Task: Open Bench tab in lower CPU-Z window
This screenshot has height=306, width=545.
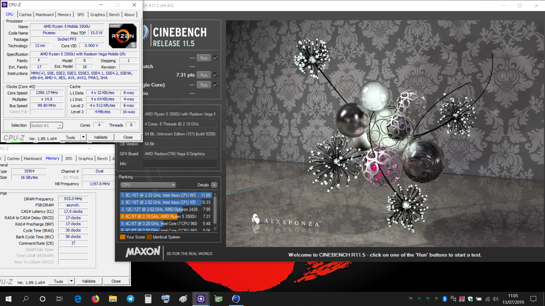Action: tap(102, 159)
